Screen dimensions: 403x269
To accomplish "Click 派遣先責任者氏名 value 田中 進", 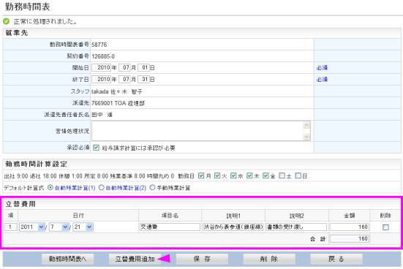I will pos(102,115).
